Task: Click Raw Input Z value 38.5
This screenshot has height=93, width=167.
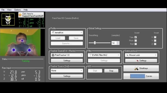Action: coord(13,79)
